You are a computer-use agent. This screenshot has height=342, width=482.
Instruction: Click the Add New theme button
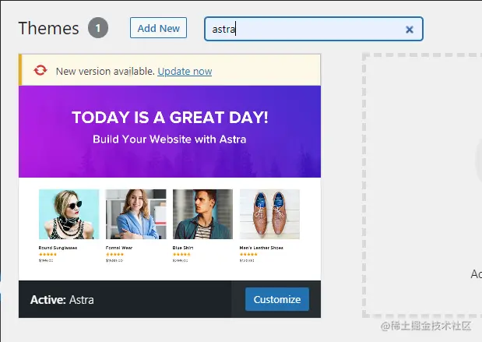pos(158,28)
